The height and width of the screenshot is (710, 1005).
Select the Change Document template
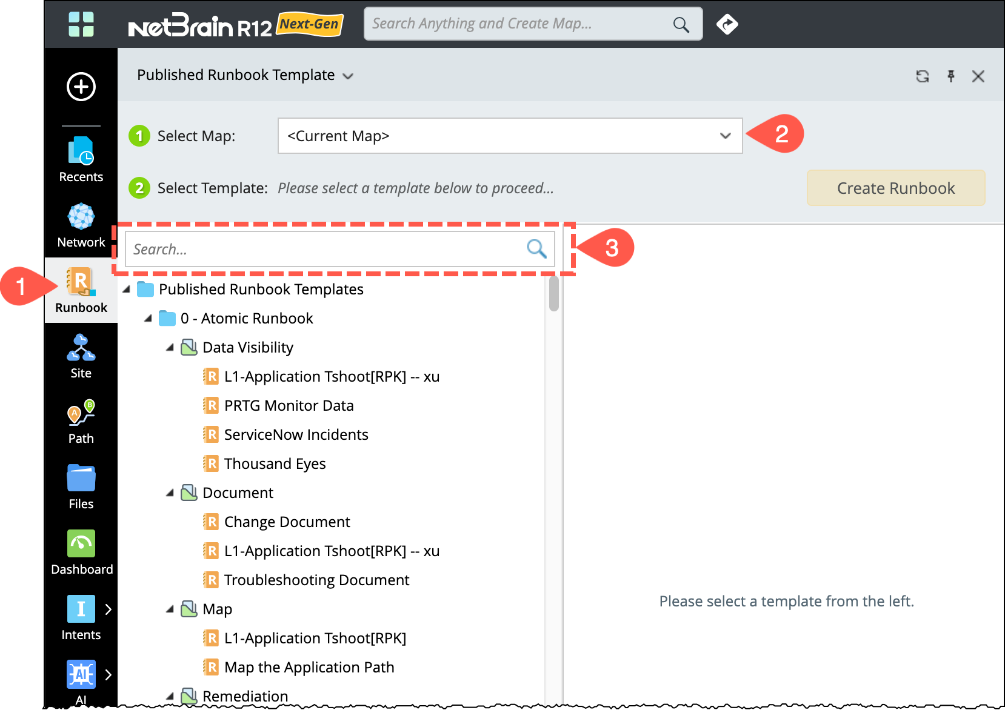[x=287, y=522]
